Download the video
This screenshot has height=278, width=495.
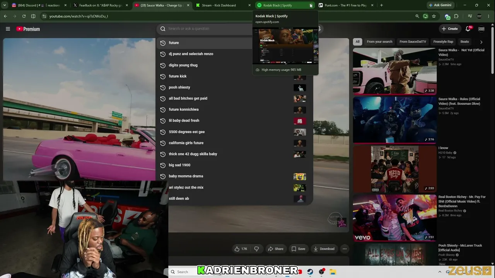tap(324, 249)
